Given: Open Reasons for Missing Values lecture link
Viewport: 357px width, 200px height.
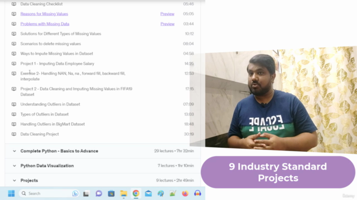Looking at the screenshot, I should click(x=44, y=14).
